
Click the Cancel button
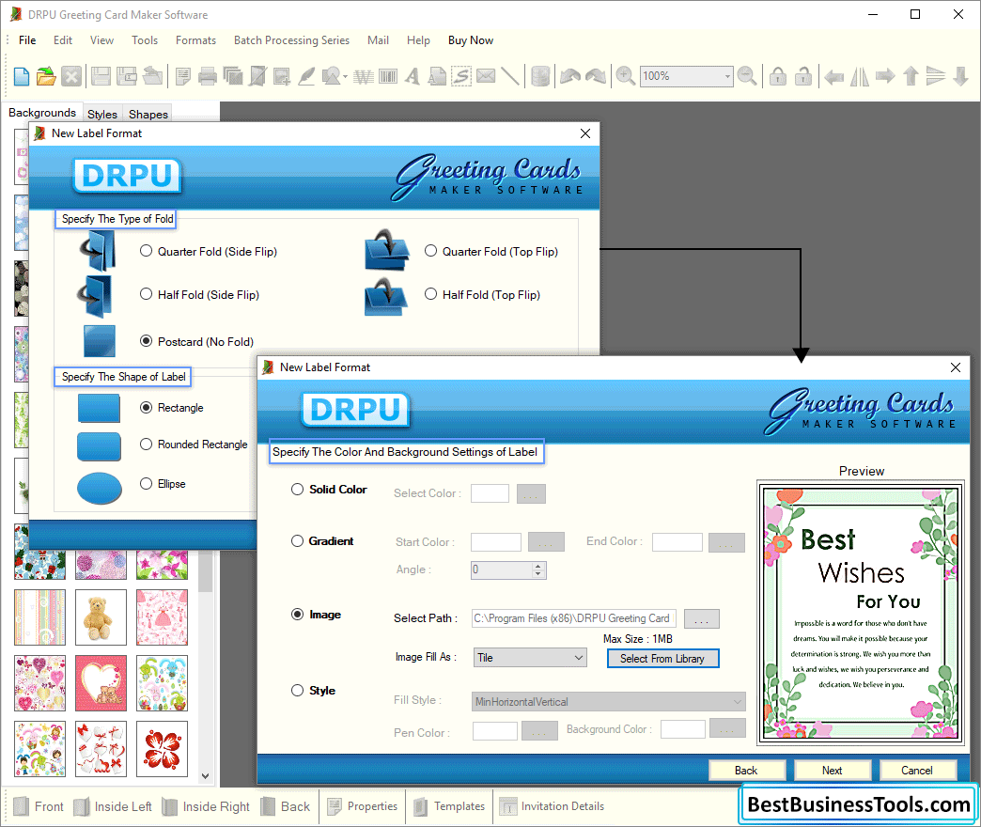click(x=917, y=770)
